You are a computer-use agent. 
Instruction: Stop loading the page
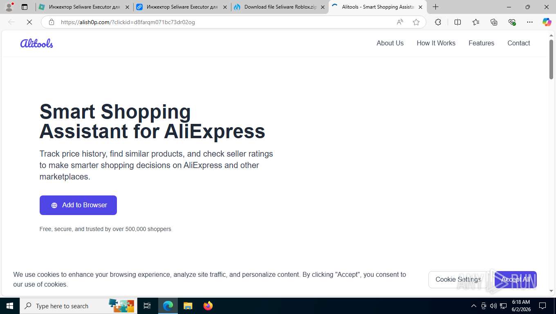29,22
